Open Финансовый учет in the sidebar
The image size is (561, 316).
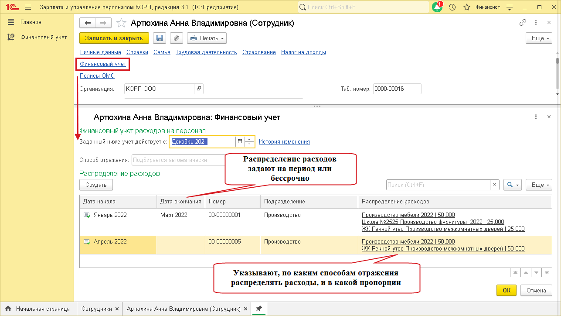[x=44, y=37]
